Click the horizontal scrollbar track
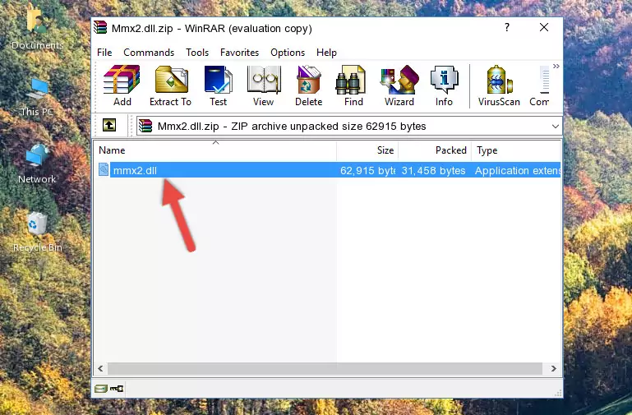This screenshot has width=632, height=415. point(325,368)
